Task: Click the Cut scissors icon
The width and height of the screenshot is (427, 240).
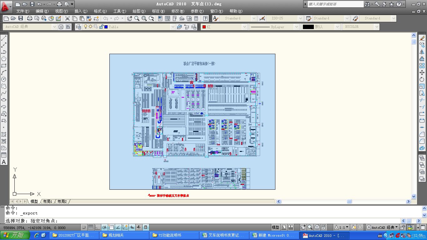Action: (x=67, y=18)
